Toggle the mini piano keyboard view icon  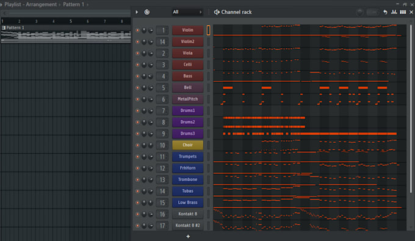coord(403,12)
